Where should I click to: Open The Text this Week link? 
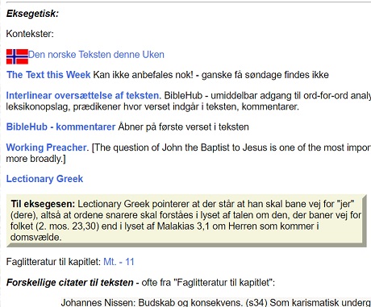click(48, 75)
